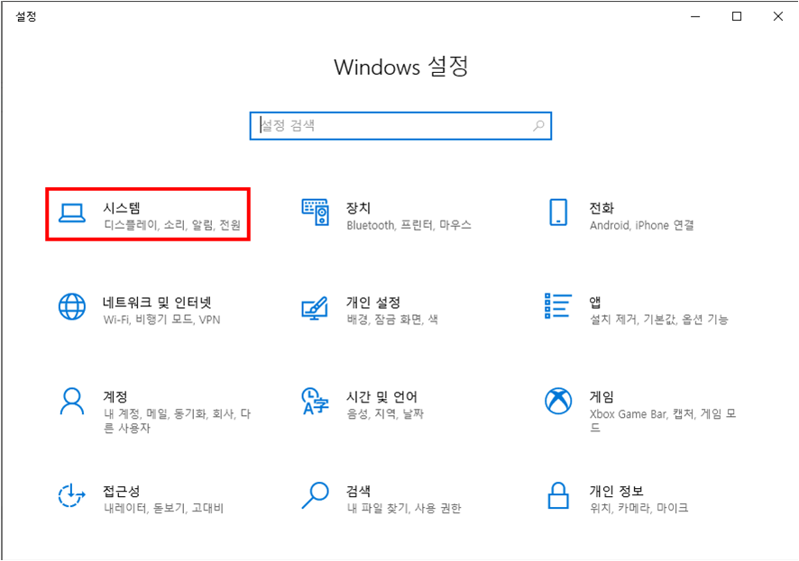Open the 시간 및 언어 icon

click(x=315, y=402)
